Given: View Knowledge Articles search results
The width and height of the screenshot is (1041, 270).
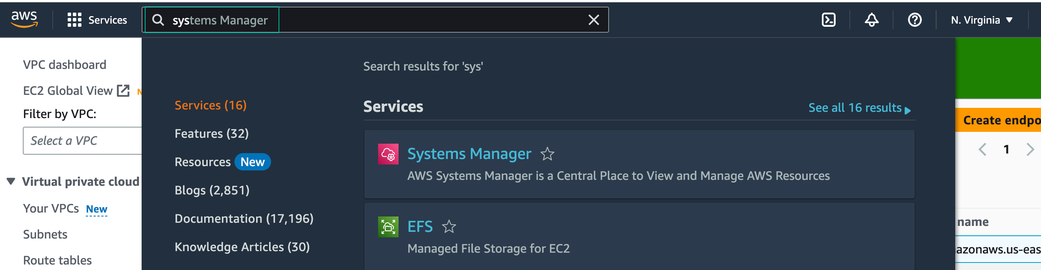Looking at the screenshot, I should (242, 247).
